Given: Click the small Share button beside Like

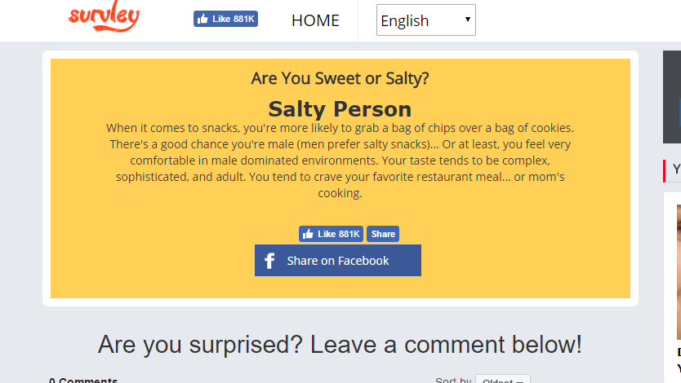Looking at the screenshot, I should (x=383, y=234).
